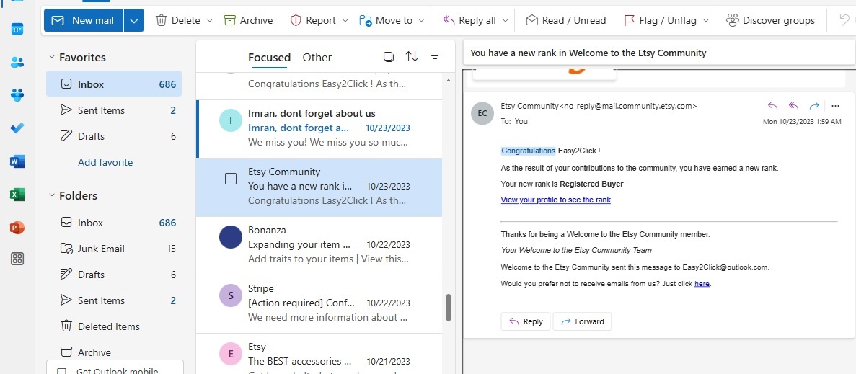Viewport: 856px width, 374px height.
Task: Collapse the Favorites section
Action: (x=52, y=57)
